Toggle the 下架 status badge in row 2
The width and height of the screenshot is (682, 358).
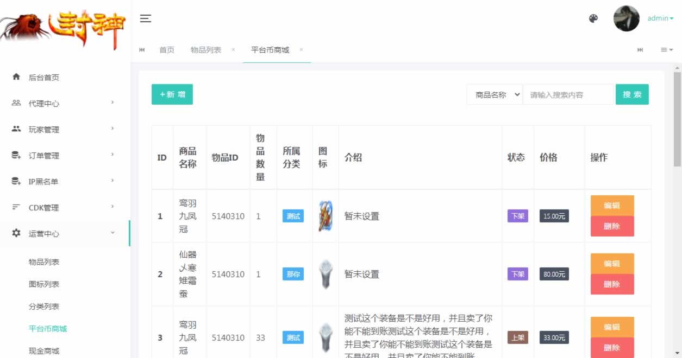point(517,274)
